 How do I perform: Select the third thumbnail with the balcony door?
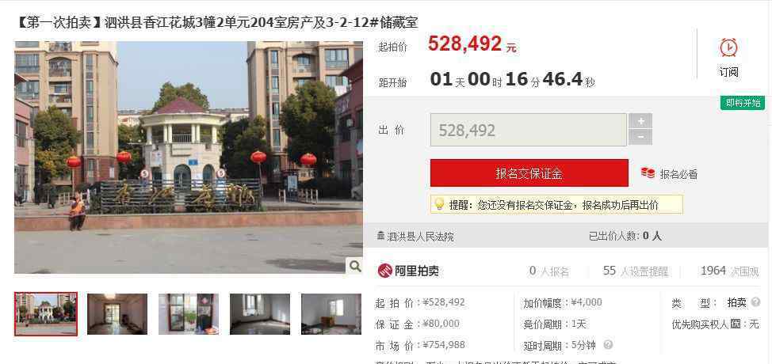pyautogui.click(x=189, y=314)
